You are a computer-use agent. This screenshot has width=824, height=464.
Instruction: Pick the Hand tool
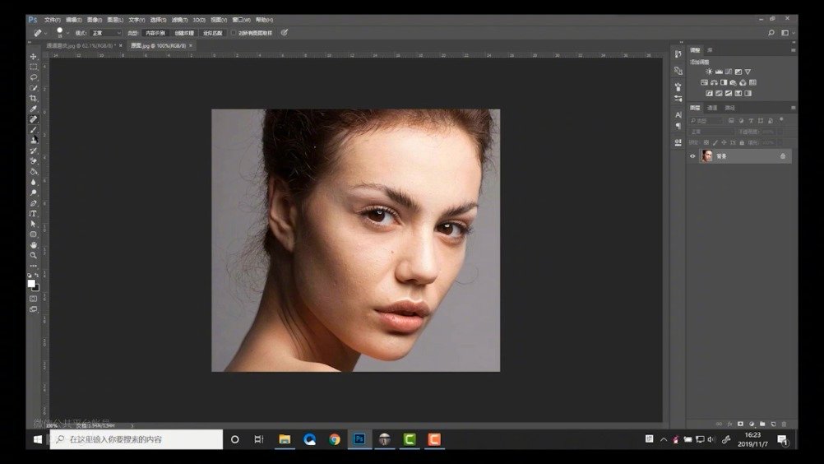tap(34, 244)
